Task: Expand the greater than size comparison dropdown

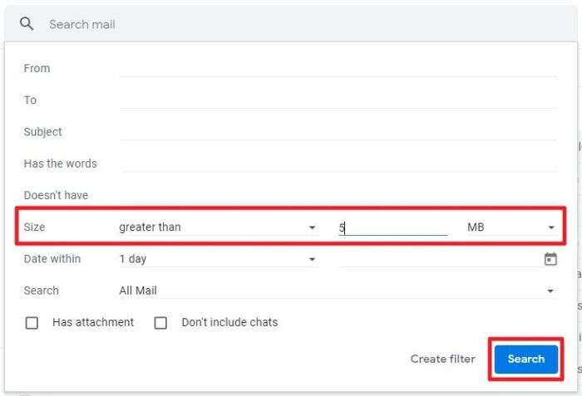Action: pyautogui.click(x=218, y=227)
